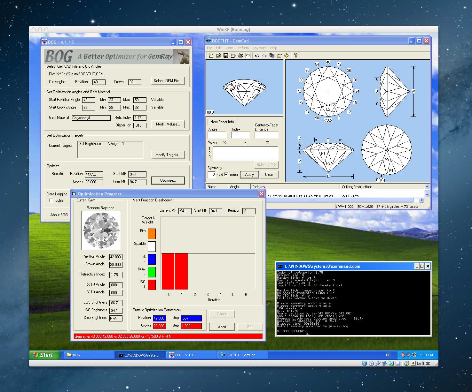Click the Start Pavillion Angle field
Screen dimensions: 472x392
click(x=89, y=100)
